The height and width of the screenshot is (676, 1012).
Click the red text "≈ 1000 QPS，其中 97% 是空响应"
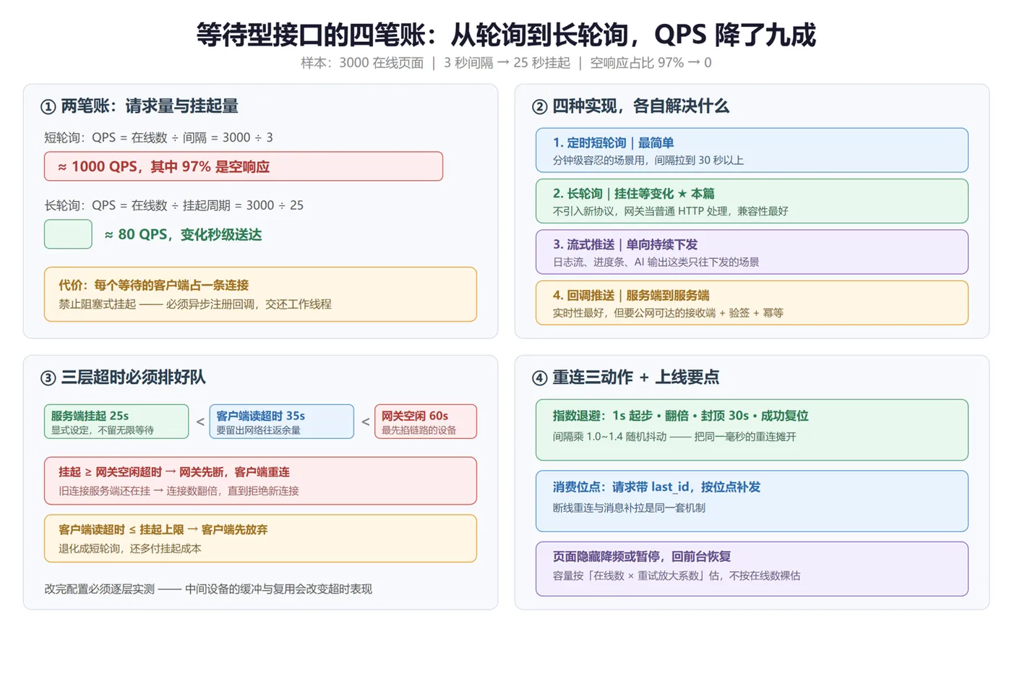click(x=163, y=167)
